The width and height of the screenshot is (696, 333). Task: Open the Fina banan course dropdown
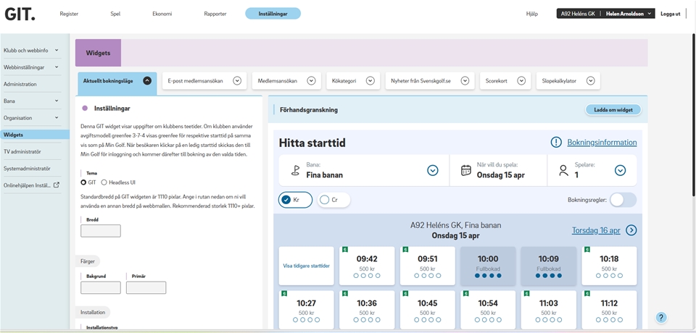click(432, 171)
